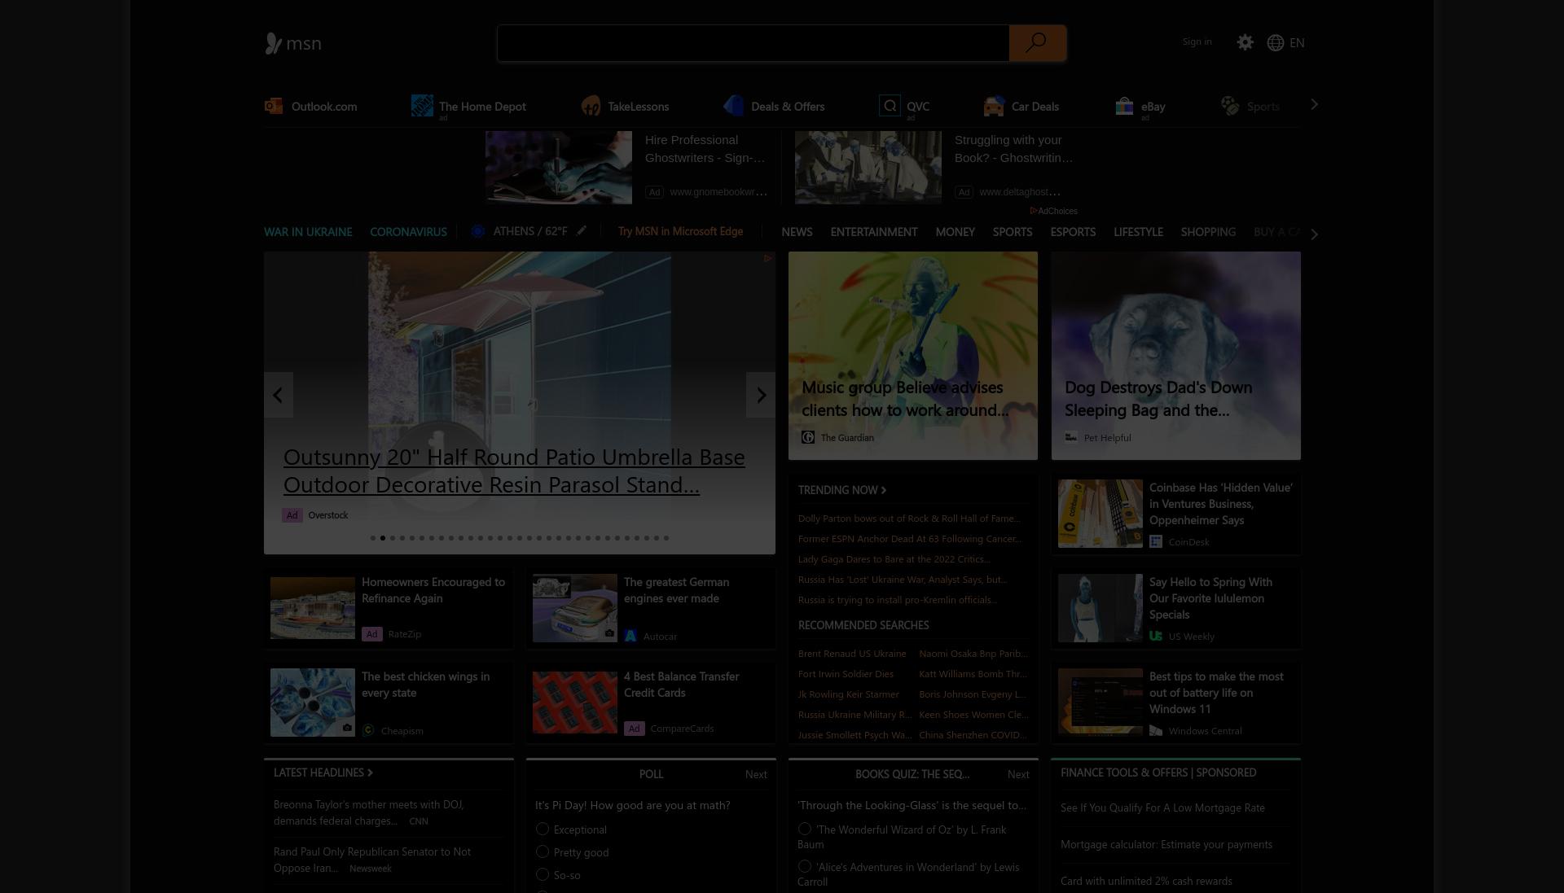
Task: Open Rand Paul Newsweek headline
Action: pos(372,860)
